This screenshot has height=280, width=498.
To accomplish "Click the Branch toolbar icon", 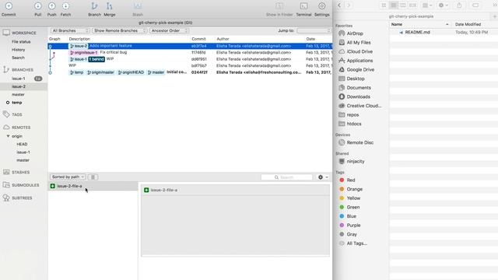I will 94,6.
